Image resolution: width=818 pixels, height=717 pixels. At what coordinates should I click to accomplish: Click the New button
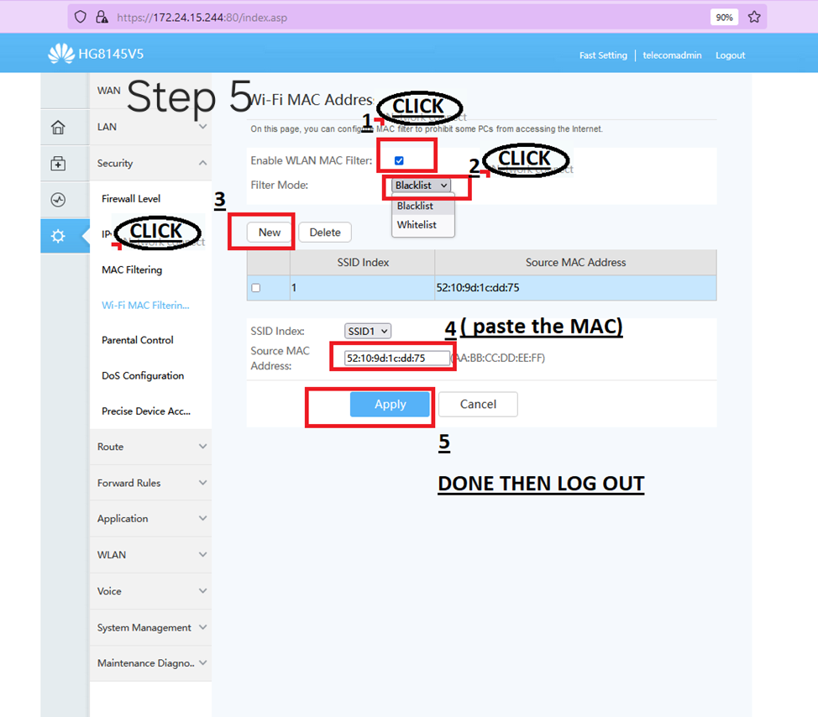(270, 233)
